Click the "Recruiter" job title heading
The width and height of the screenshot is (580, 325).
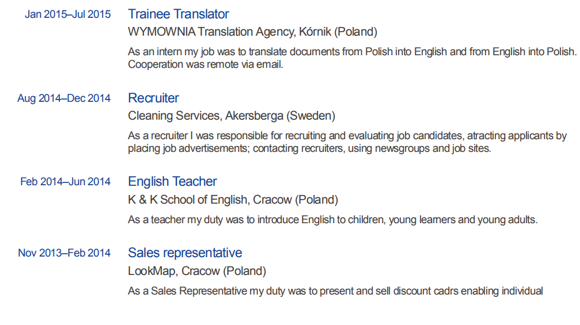tap(153, 98)
